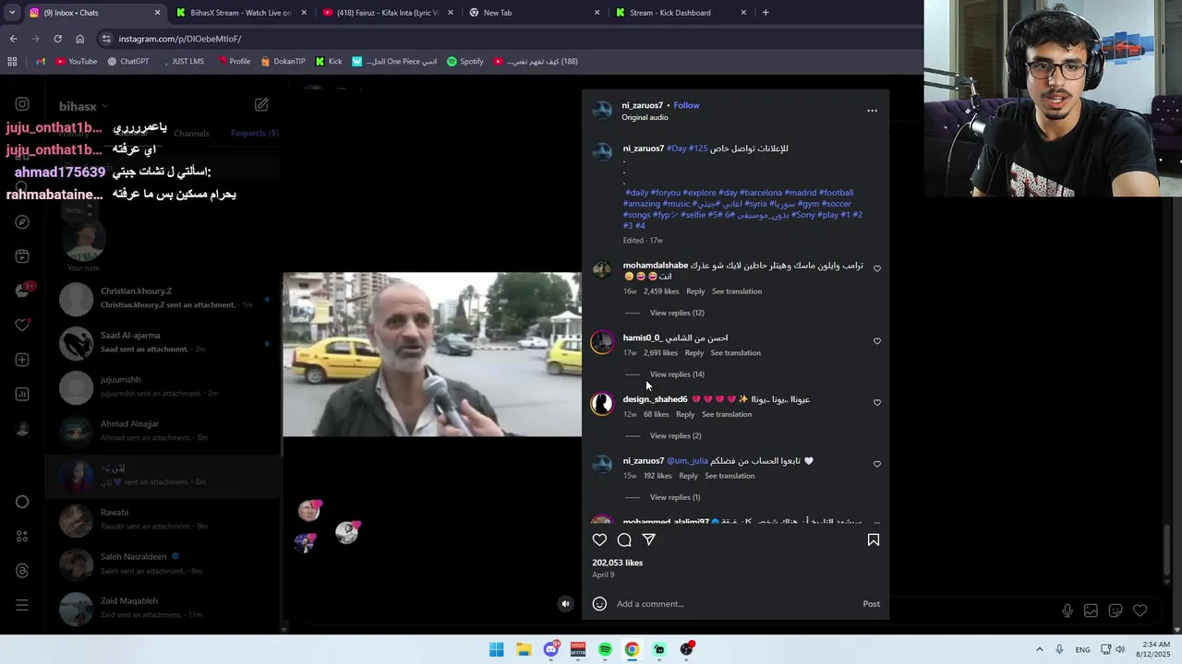Open Requests (5) tab in inbox
This screenshot has width=1182, height=664.
coord(254,133)
